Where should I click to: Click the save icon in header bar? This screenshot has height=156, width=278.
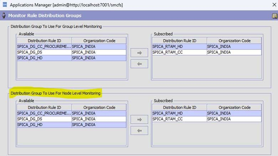click(274, 16)
